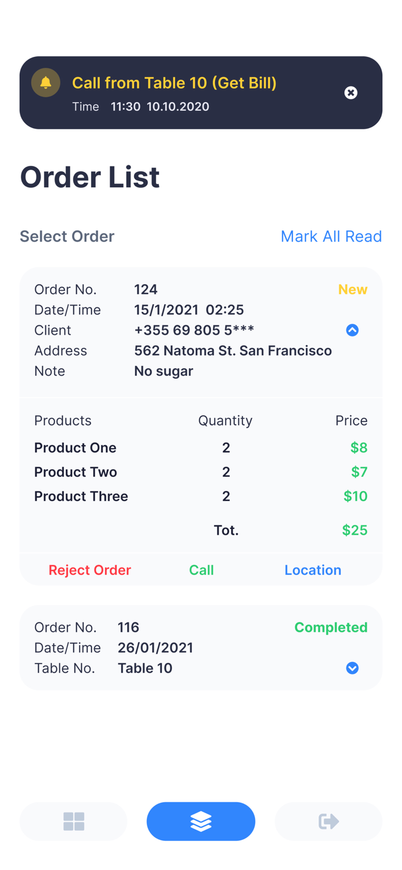Click the address 562 Natoma St
The image size is (402, 870).
(x=233, y=350)
